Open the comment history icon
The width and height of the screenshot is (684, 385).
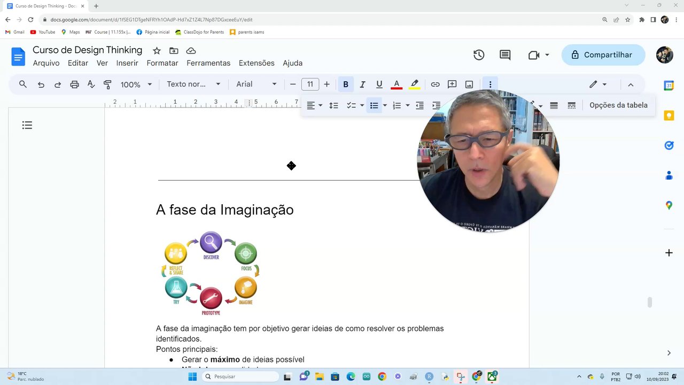coord(505,55)
